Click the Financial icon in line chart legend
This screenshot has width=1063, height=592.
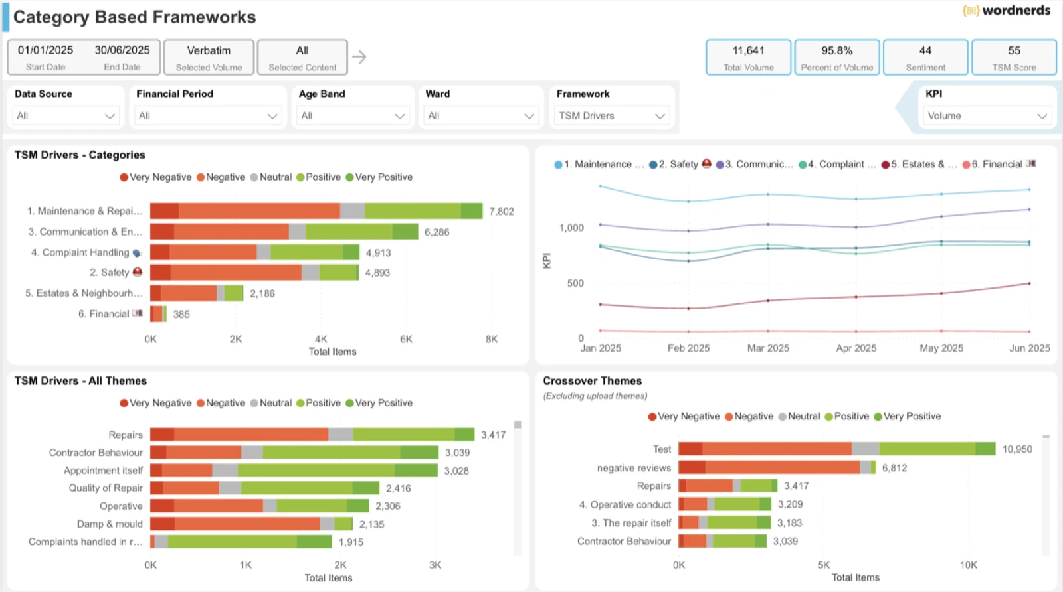(x=1030, y=163)
